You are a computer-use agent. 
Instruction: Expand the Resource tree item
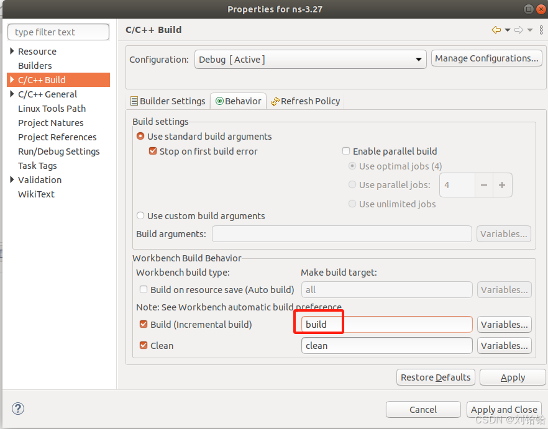[x=11, y=52]
